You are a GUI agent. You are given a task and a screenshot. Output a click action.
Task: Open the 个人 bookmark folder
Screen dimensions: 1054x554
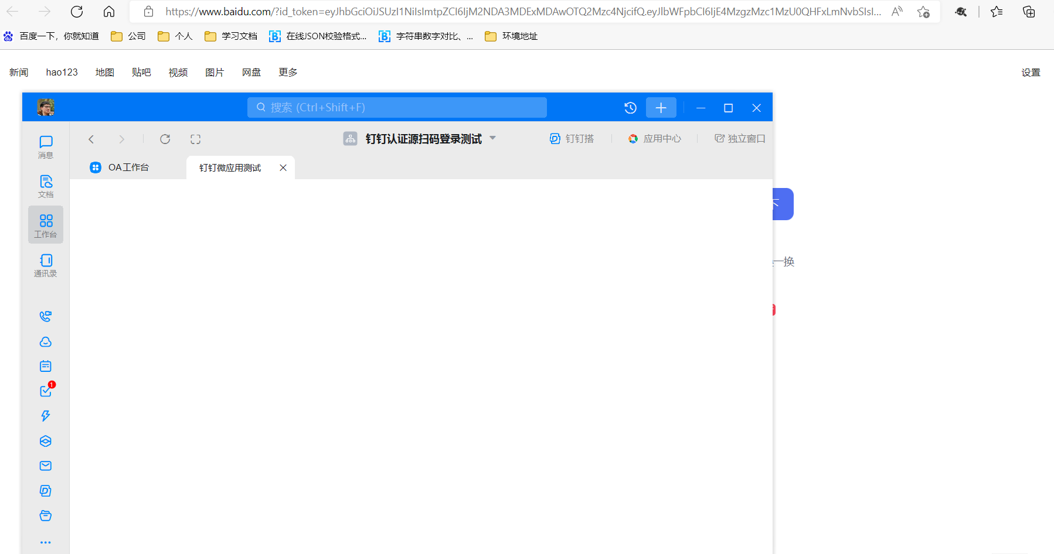[175, 36]
